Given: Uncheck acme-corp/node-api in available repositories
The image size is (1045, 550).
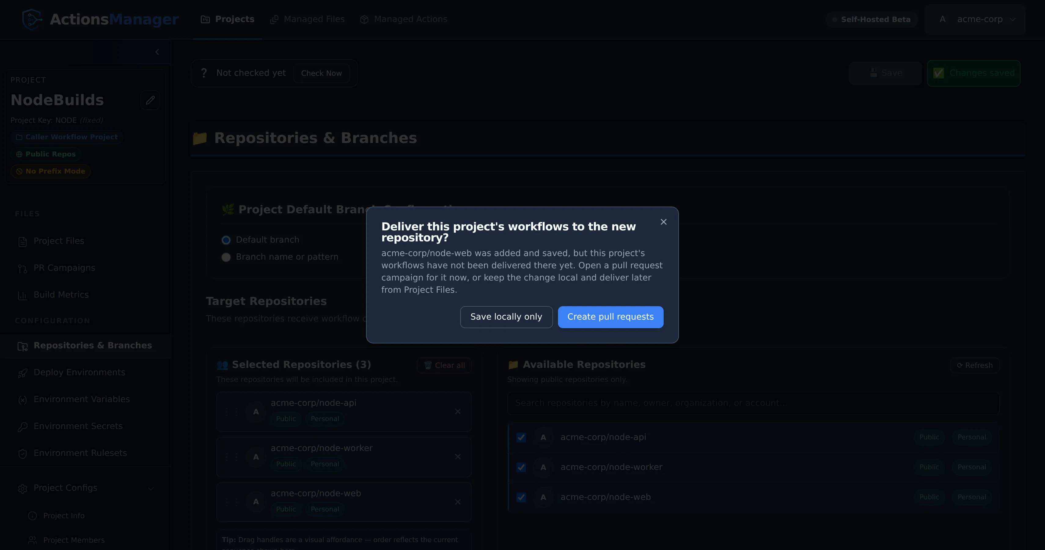Looking at the screenshot, I should (x=521, y=437).
